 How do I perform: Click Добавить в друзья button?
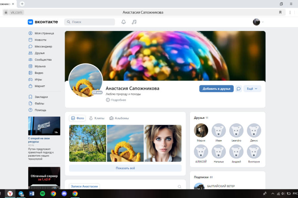[x=216, y=89]
